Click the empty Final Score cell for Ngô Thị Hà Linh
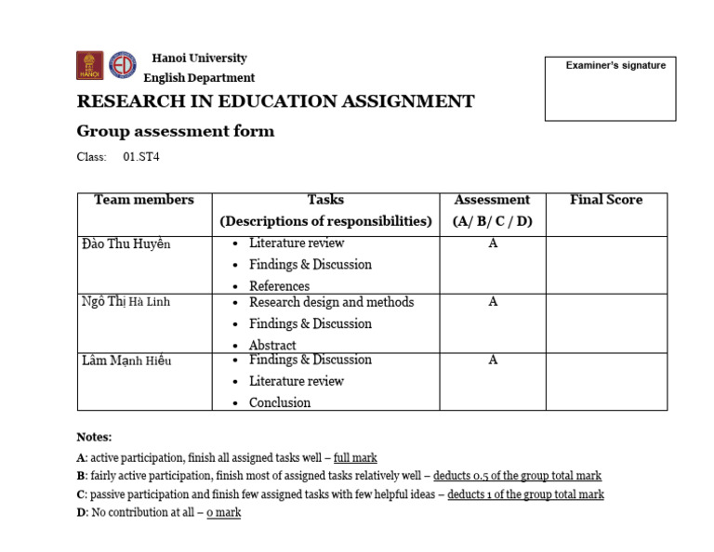The image size is (714, 552). [606, 323]
